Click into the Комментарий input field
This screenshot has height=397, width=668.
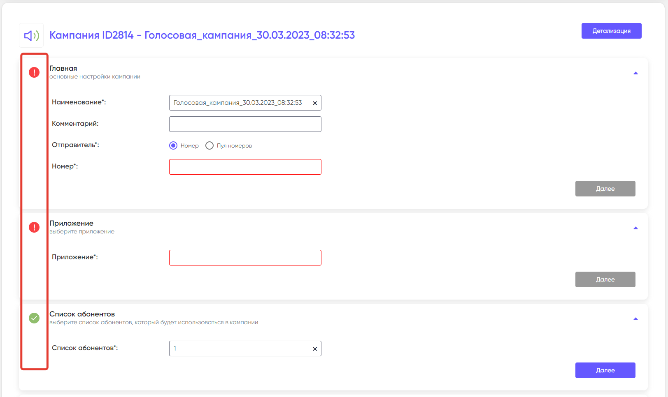(245, 124)
